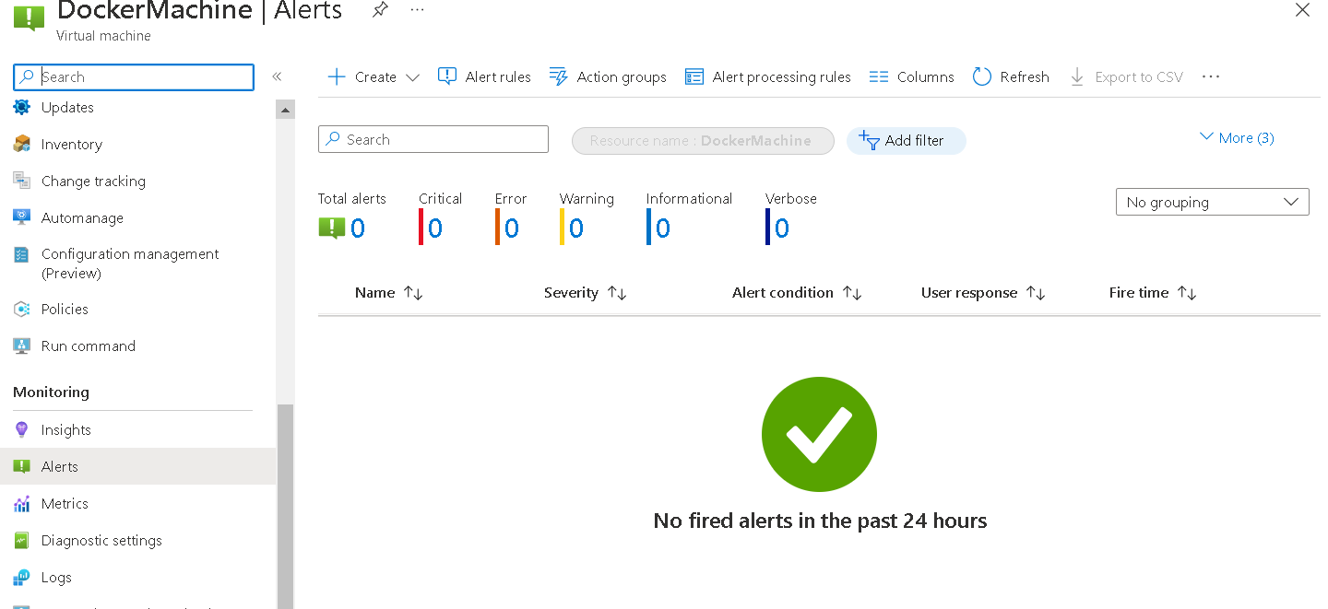This screenshot has height=609, width=1328.
Task: Click the "No fired alerts in the past 24 hours" message
Action: pos(820,521)
